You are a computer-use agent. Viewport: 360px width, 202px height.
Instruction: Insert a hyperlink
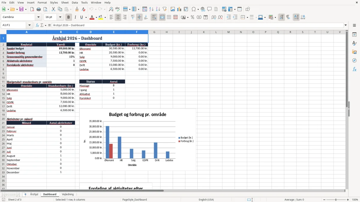(203, 9)
